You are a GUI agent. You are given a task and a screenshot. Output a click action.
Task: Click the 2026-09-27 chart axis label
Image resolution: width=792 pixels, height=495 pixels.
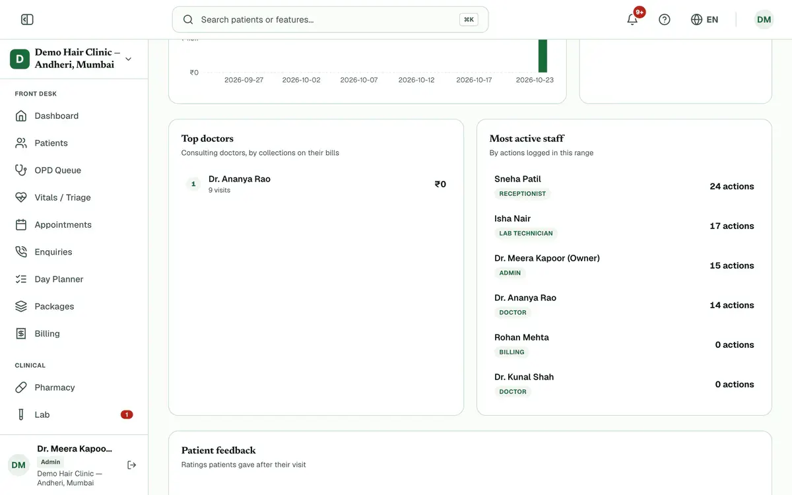[244, 80]
